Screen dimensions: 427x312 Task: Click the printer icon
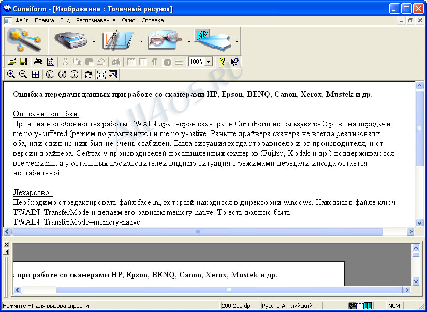38,62
